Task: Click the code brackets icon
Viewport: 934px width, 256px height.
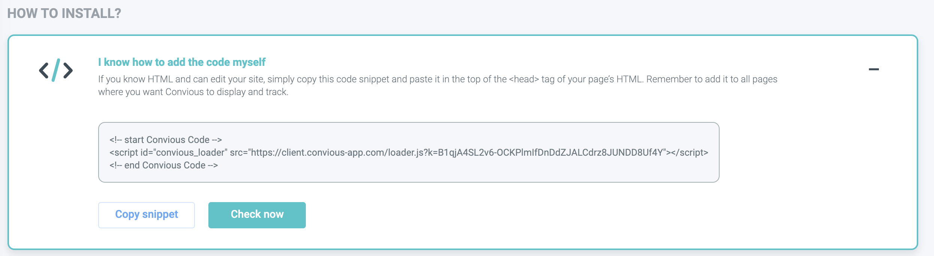Action: 56,70
